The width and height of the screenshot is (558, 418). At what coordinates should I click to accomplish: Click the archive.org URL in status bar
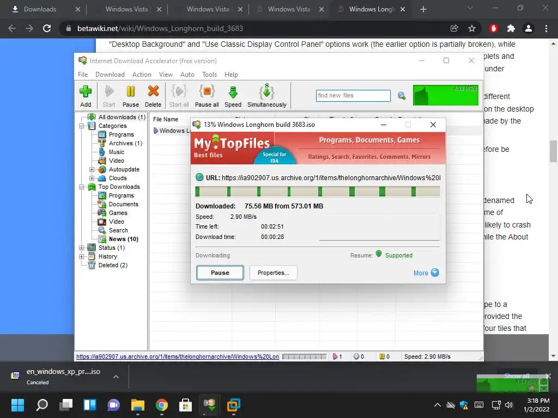(x=178, y=356)
